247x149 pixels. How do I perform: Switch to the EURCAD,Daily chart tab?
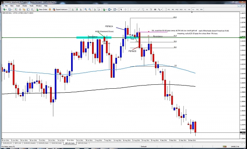tap(57, 143)
